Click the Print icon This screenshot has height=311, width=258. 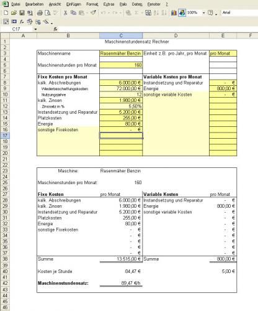40,13
